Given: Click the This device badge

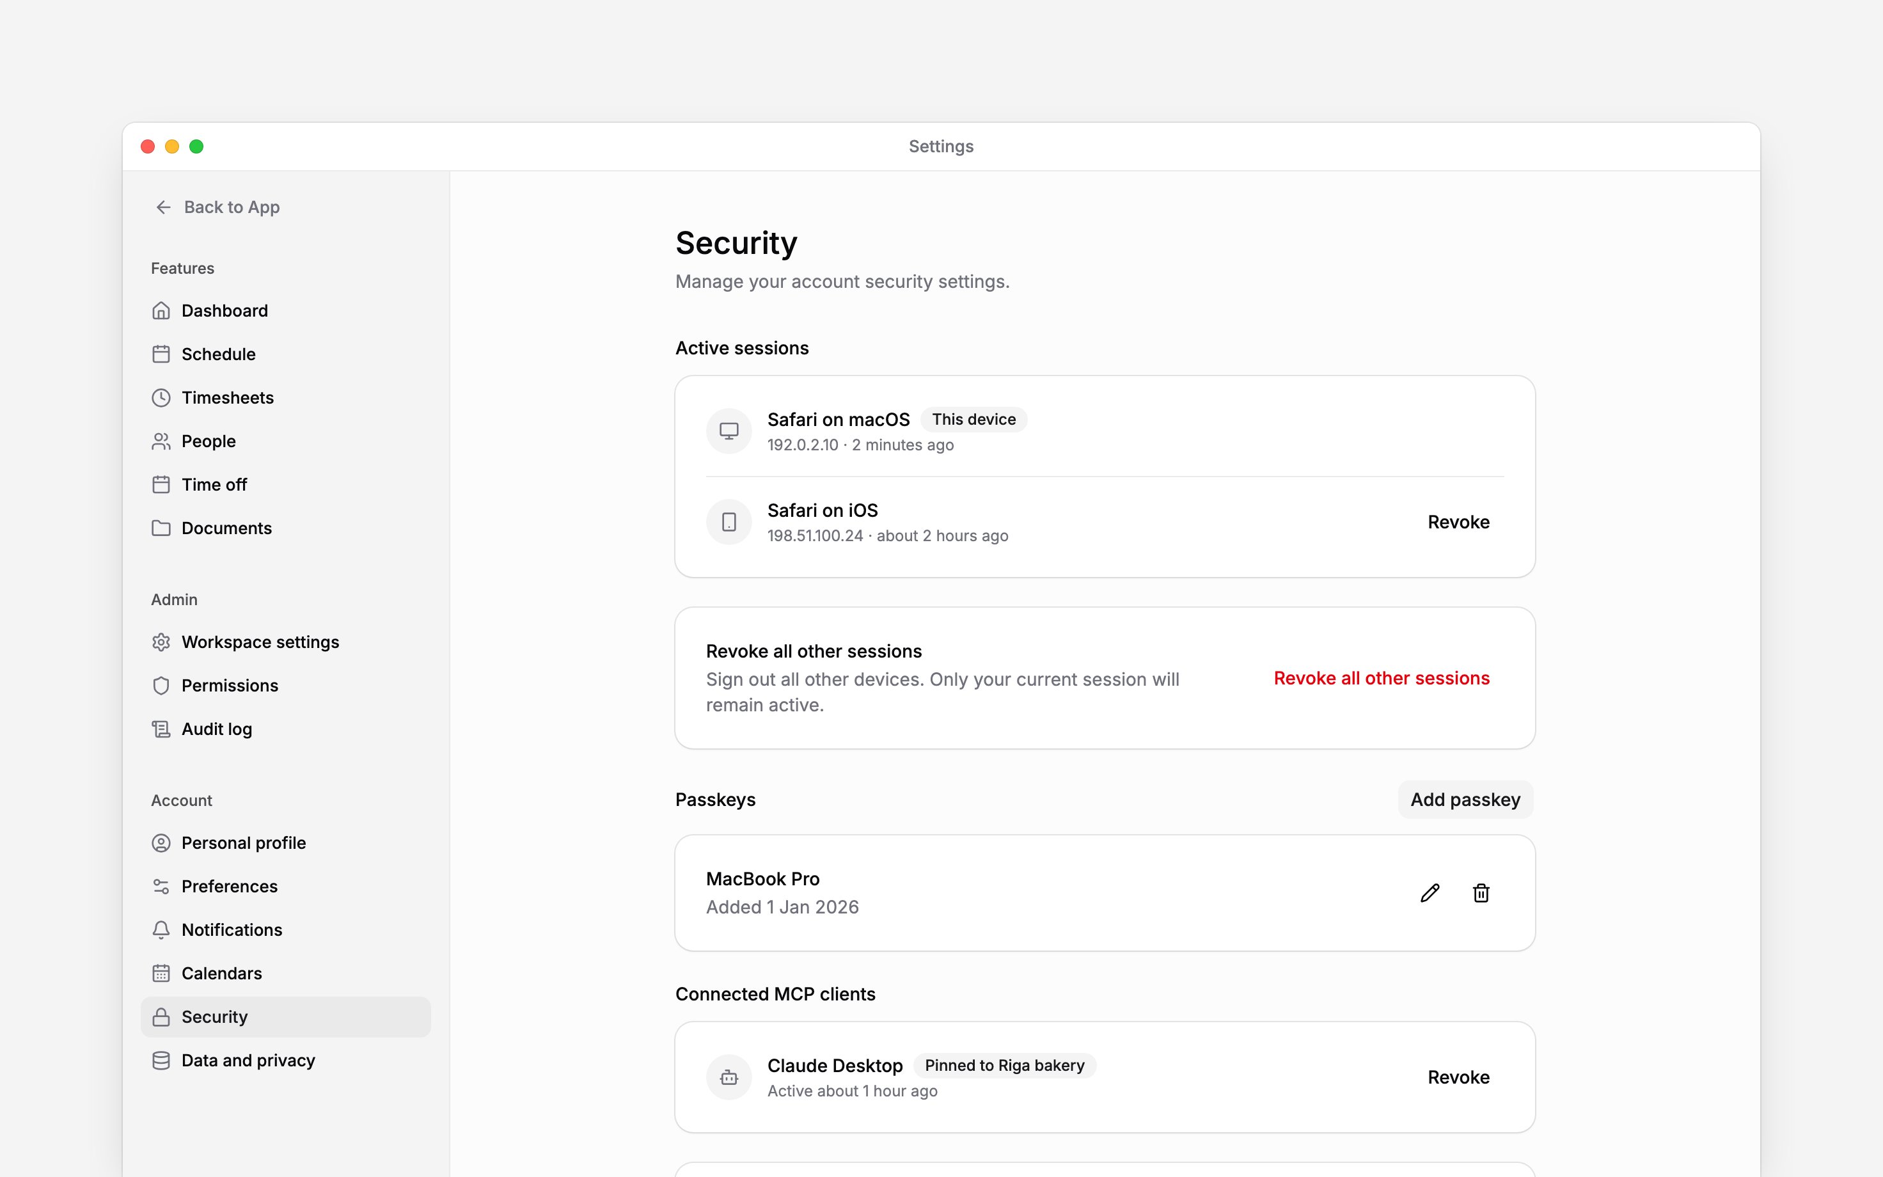Looking at the screenshot, I should tap(973, 420).
